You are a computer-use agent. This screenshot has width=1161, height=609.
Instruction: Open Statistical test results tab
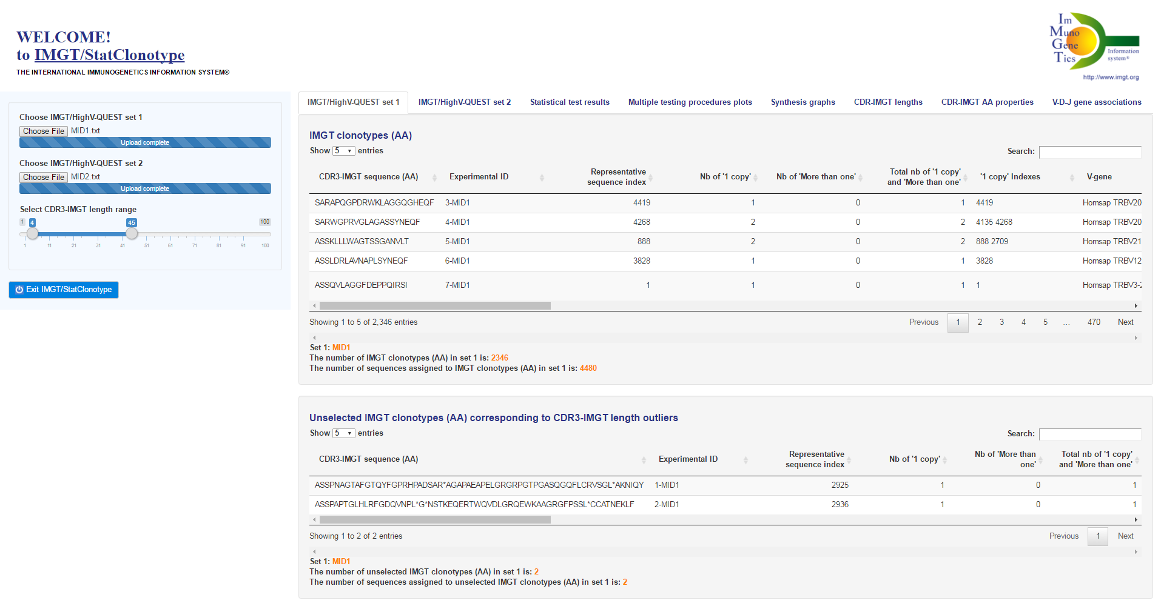[x=570, y=102]
